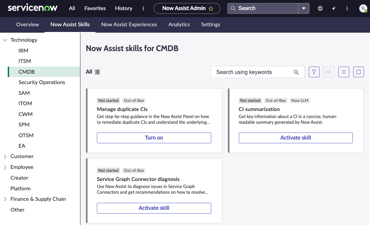Select OTSM in the sidebar
This screenshot has height=225, width=370.
[x=26, y=136]
